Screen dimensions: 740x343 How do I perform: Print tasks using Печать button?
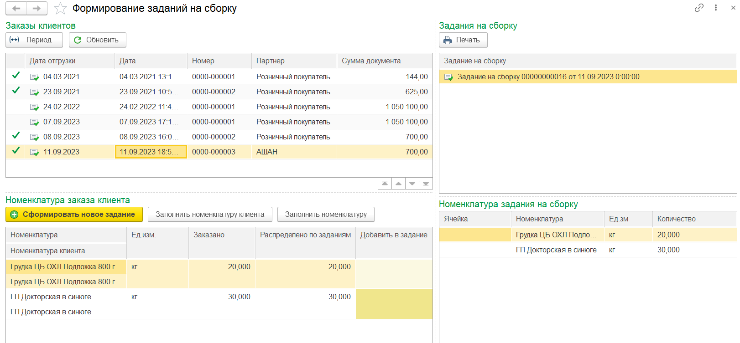pos(463,40)
